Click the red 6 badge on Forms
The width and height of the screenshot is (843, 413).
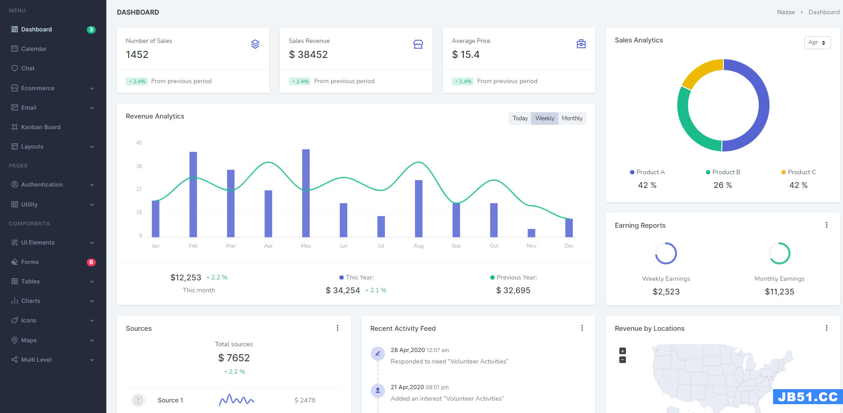click(x=91, y=262)
